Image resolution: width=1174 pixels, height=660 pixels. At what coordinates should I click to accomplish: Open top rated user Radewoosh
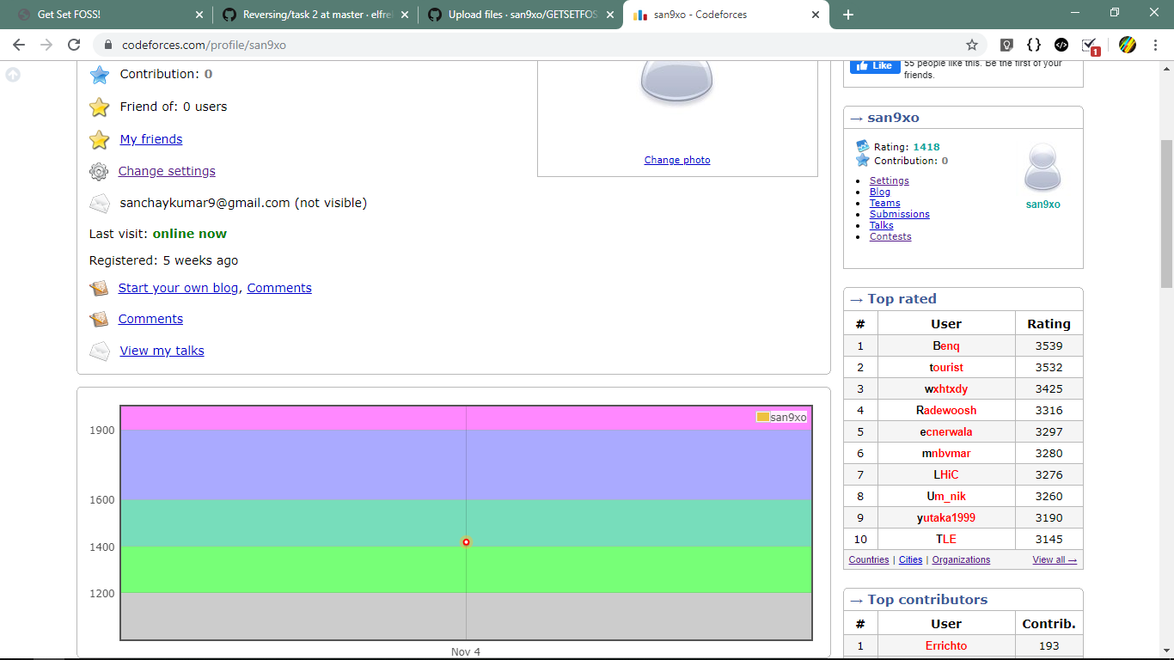pyautogui.click(x=946, y=410)
